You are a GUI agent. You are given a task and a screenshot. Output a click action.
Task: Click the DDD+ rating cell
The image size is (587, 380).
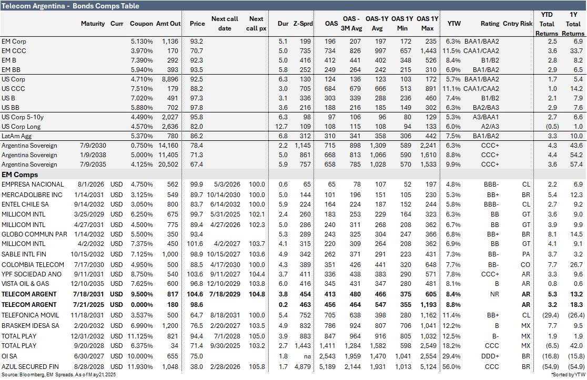[x=490, y=356]
